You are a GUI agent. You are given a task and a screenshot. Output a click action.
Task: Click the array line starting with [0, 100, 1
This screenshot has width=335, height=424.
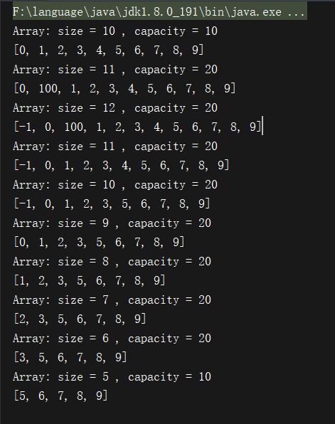tap(124, 89)
